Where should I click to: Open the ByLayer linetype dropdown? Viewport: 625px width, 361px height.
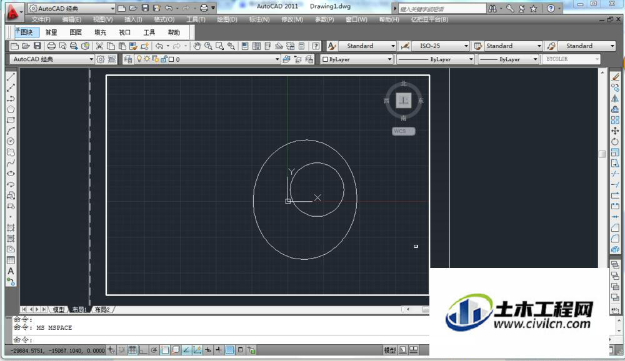tap(435, 59)
